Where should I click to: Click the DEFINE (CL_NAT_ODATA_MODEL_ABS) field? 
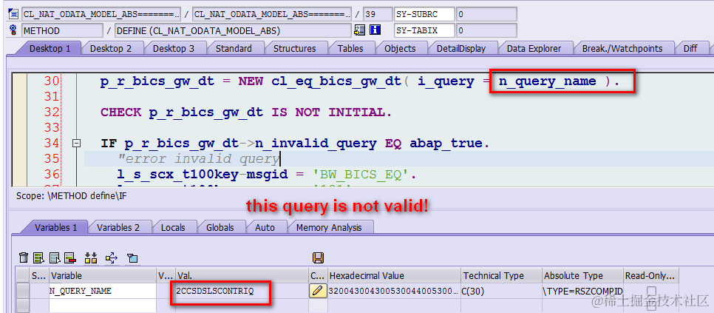coord(233,30)
